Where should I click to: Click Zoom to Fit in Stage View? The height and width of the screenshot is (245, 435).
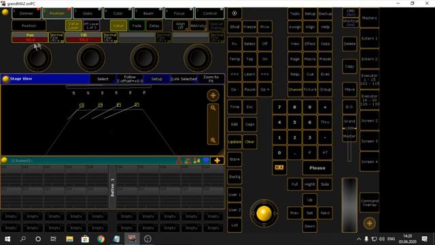(x=211, y=79)
